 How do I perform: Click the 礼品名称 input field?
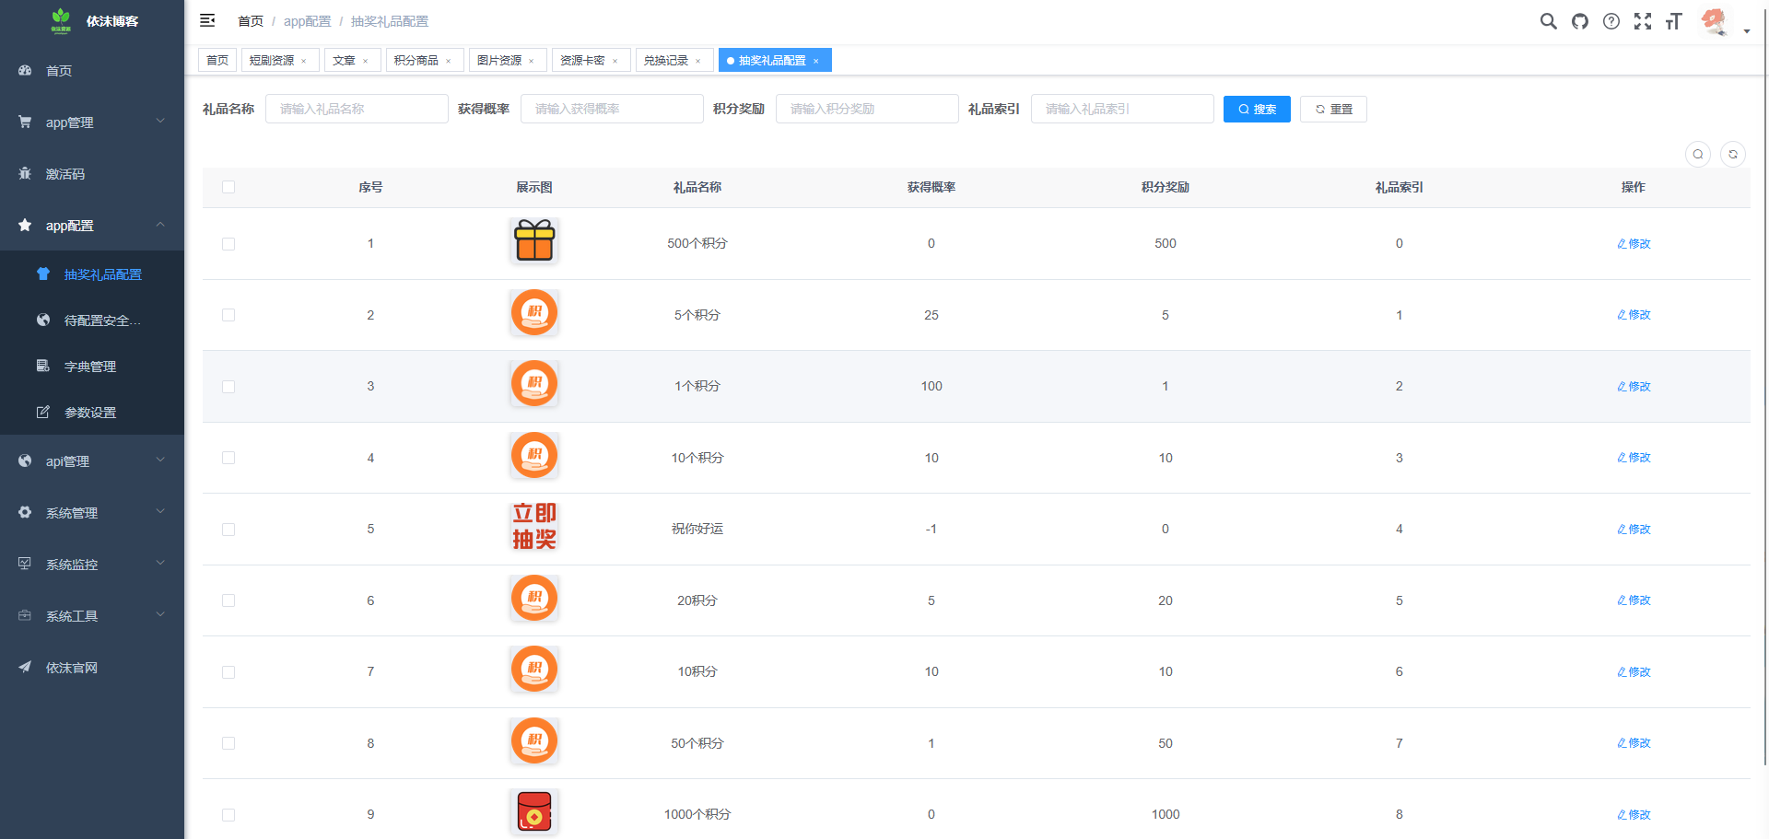point(357,109)
